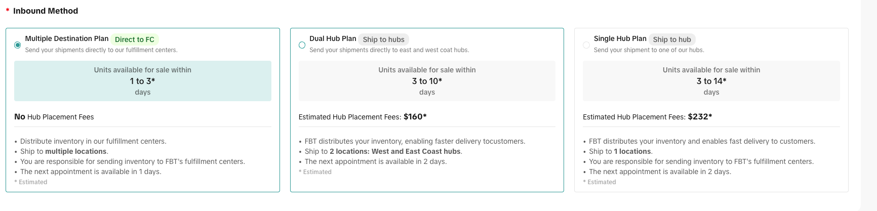Click the Ship to 1 locations bullet
This screenshot has width=877, height=211.
[620, 151]
